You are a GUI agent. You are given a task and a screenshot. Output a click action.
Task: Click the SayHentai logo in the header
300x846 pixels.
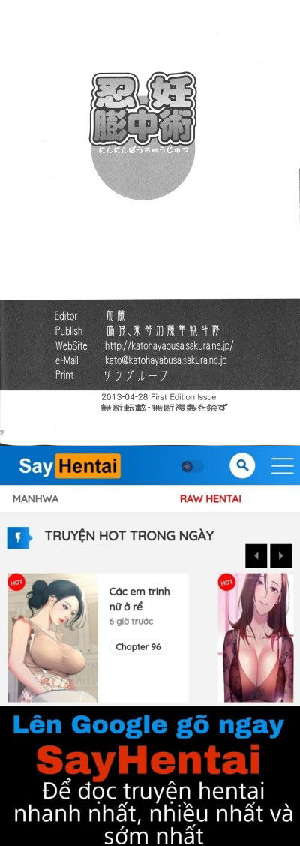click(70, 465)
